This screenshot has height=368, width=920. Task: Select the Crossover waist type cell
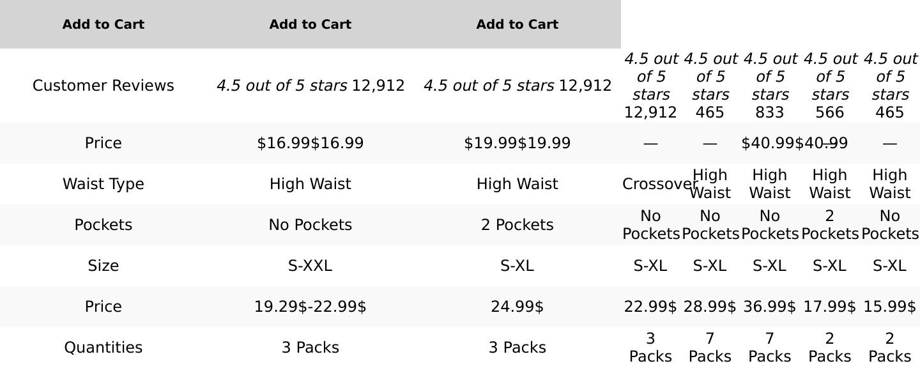[x=650, y=184]
